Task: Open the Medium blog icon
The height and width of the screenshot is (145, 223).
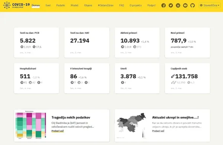Action: pyautogui.click(x=178, y=6)
